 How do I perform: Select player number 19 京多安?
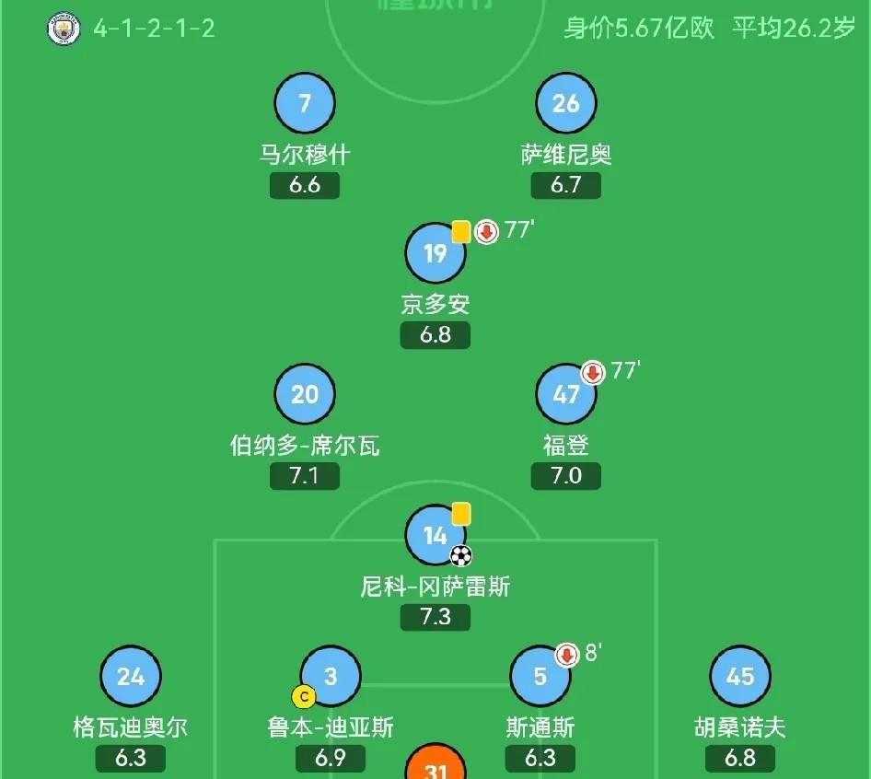pos(435,253)
